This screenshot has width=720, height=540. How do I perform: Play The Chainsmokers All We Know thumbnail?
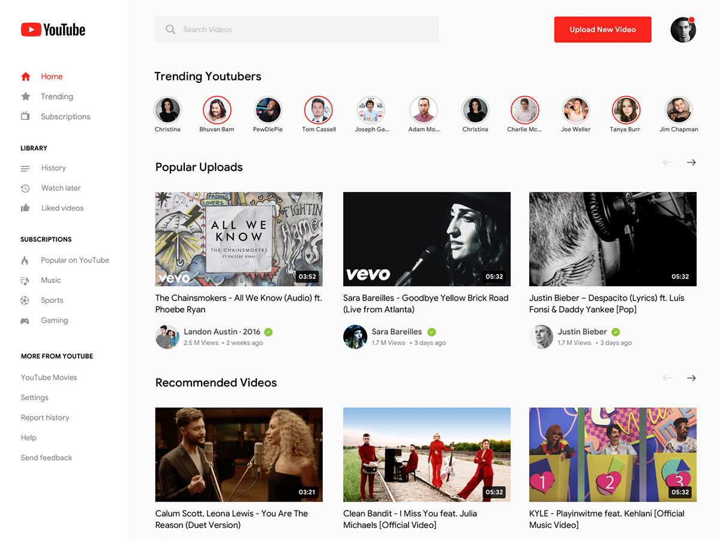pos(239,239)
